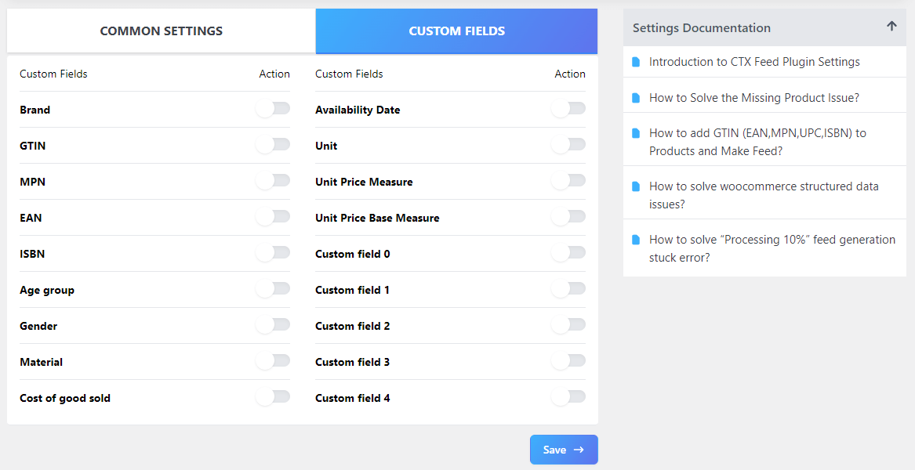Click the document icon beside Introduction link

[636, 61]
